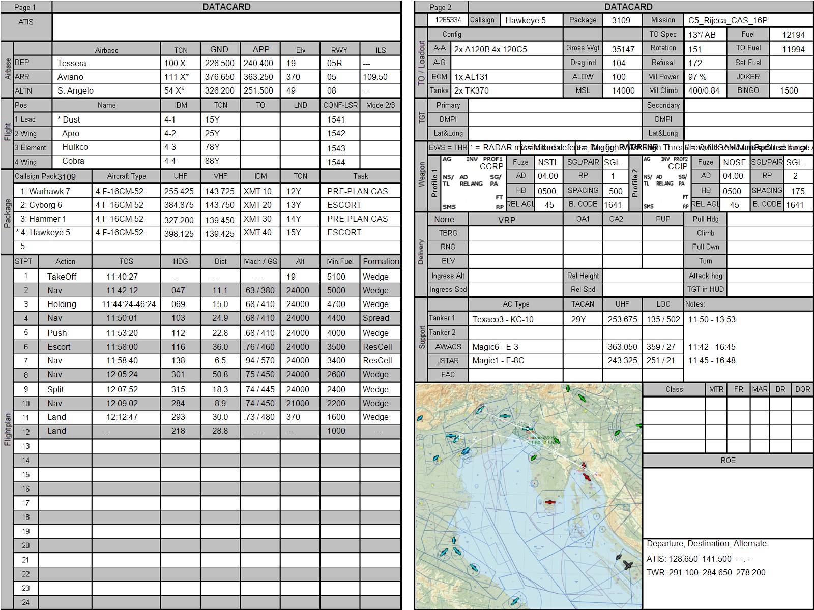Click the cyan airbase marker at map bottom edge
Screen dimensions: 814x610
coord(515,601)
